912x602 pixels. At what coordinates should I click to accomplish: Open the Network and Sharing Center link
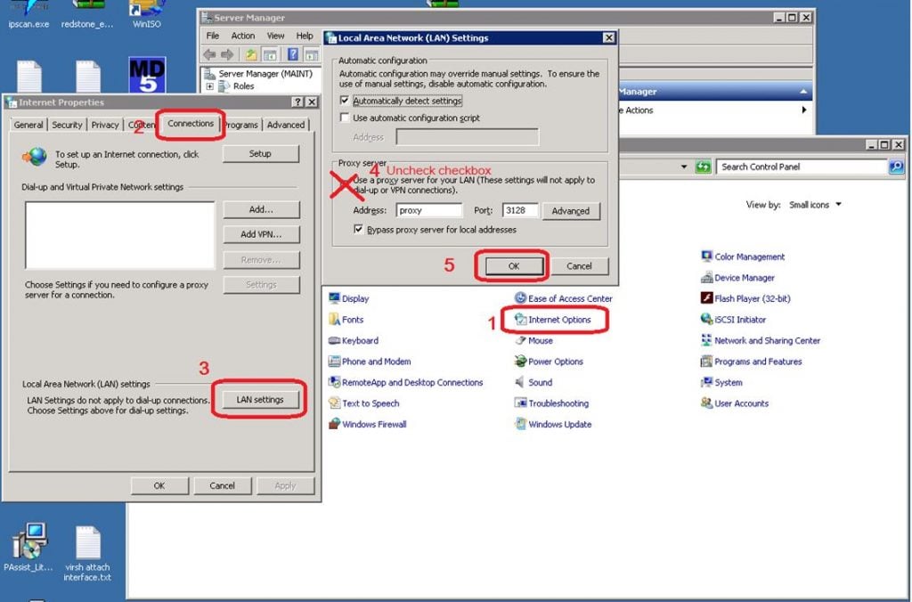point(767,340)
